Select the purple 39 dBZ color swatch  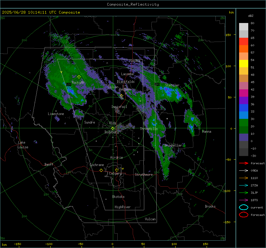[244, 100]
